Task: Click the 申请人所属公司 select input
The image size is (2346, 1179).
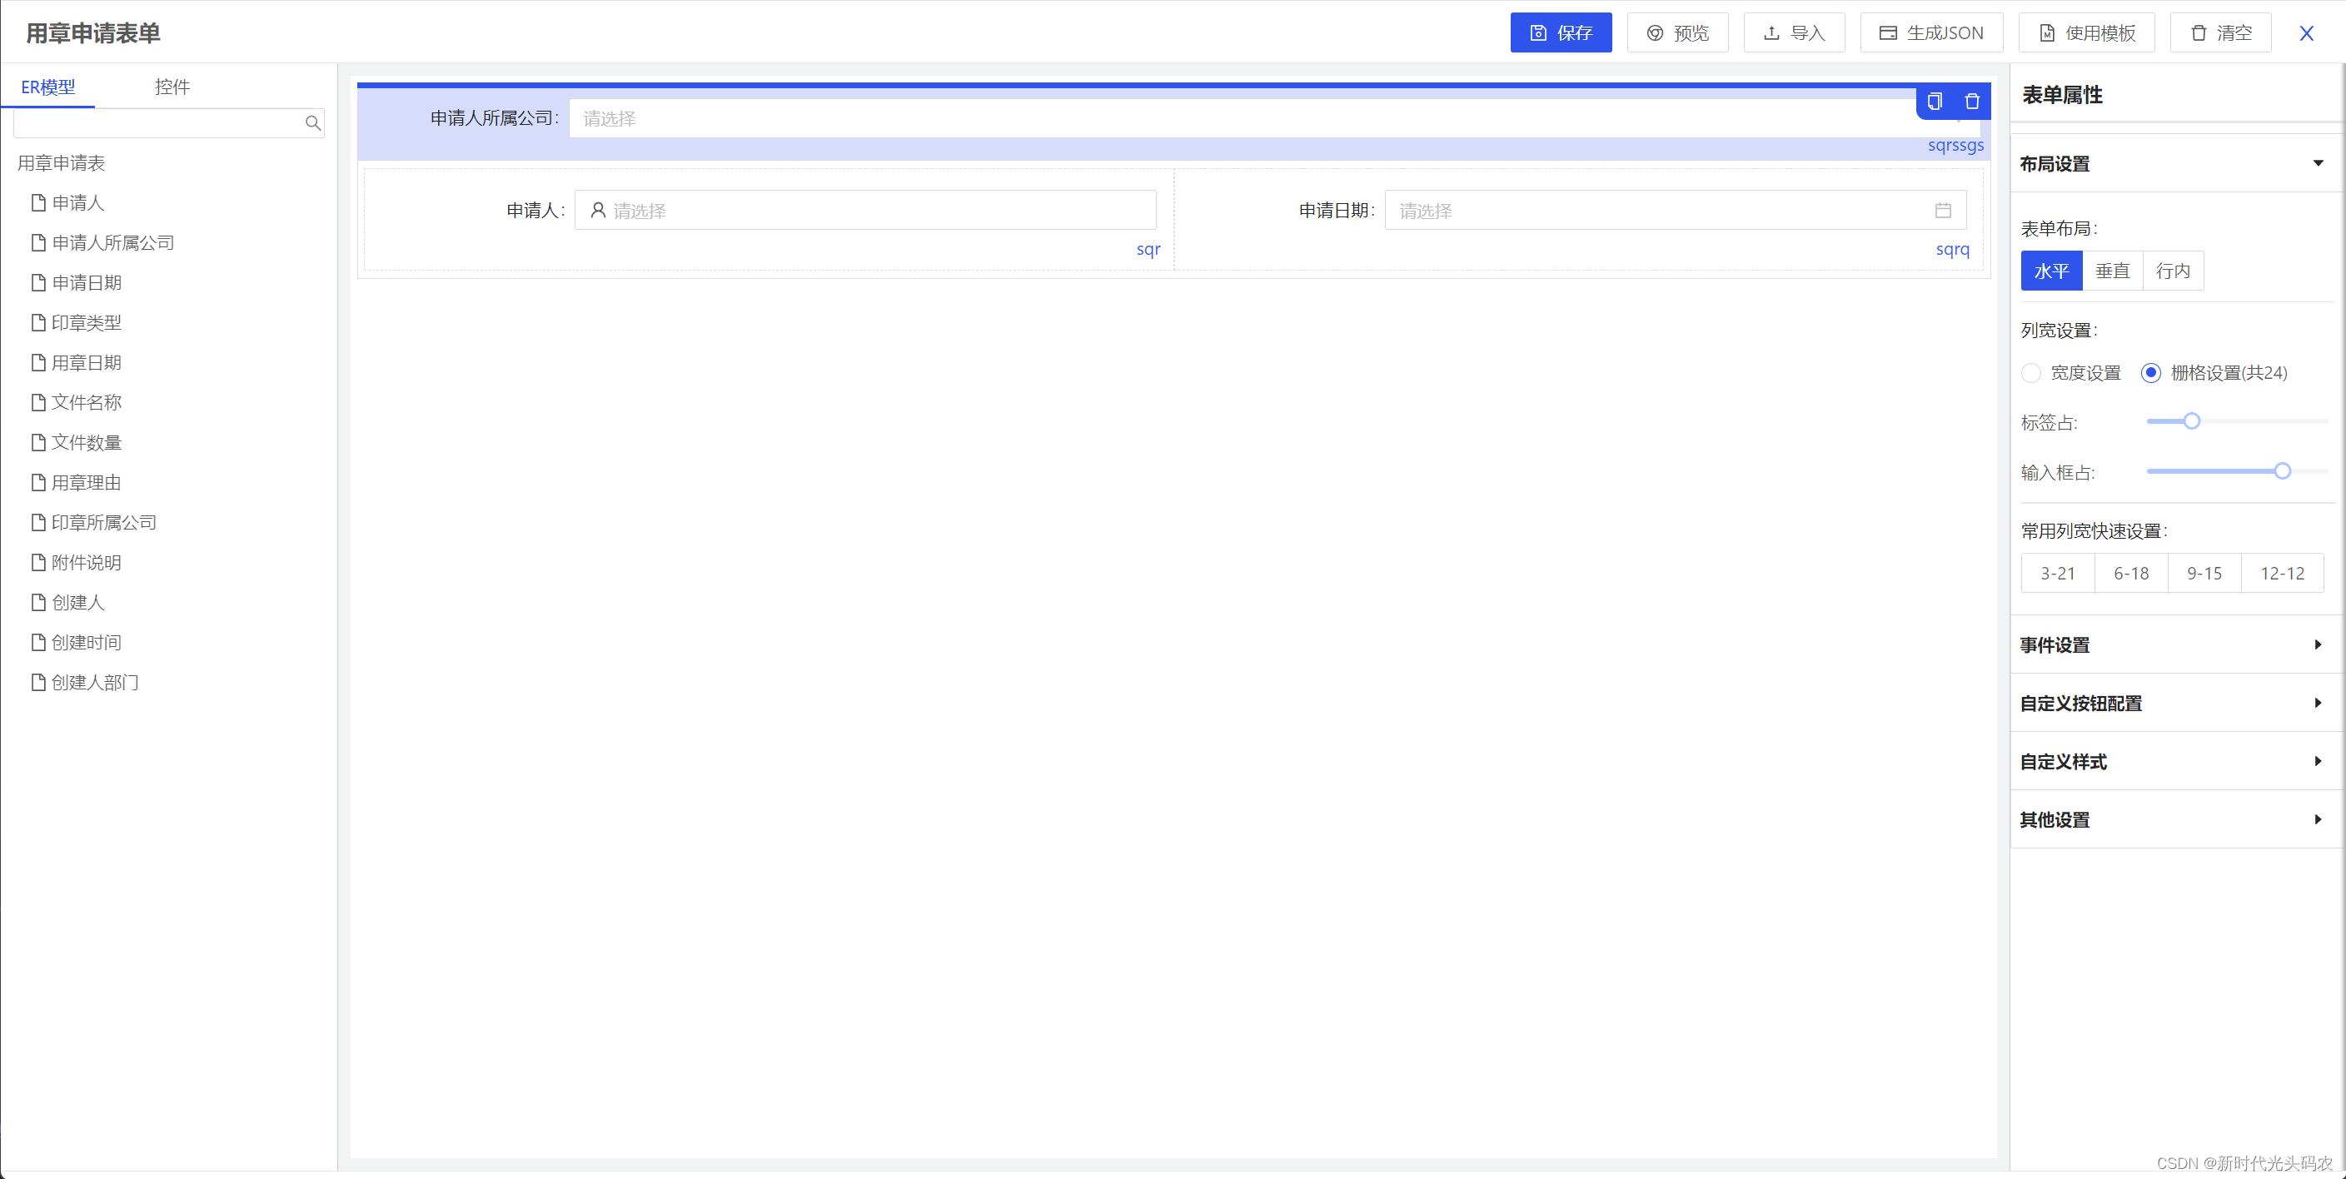Action: (1257, 118)
